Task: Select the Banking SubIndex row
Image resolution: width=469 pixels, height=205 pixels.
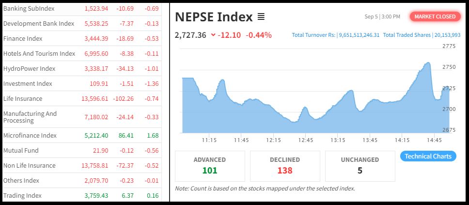Action: coord(29,9)
